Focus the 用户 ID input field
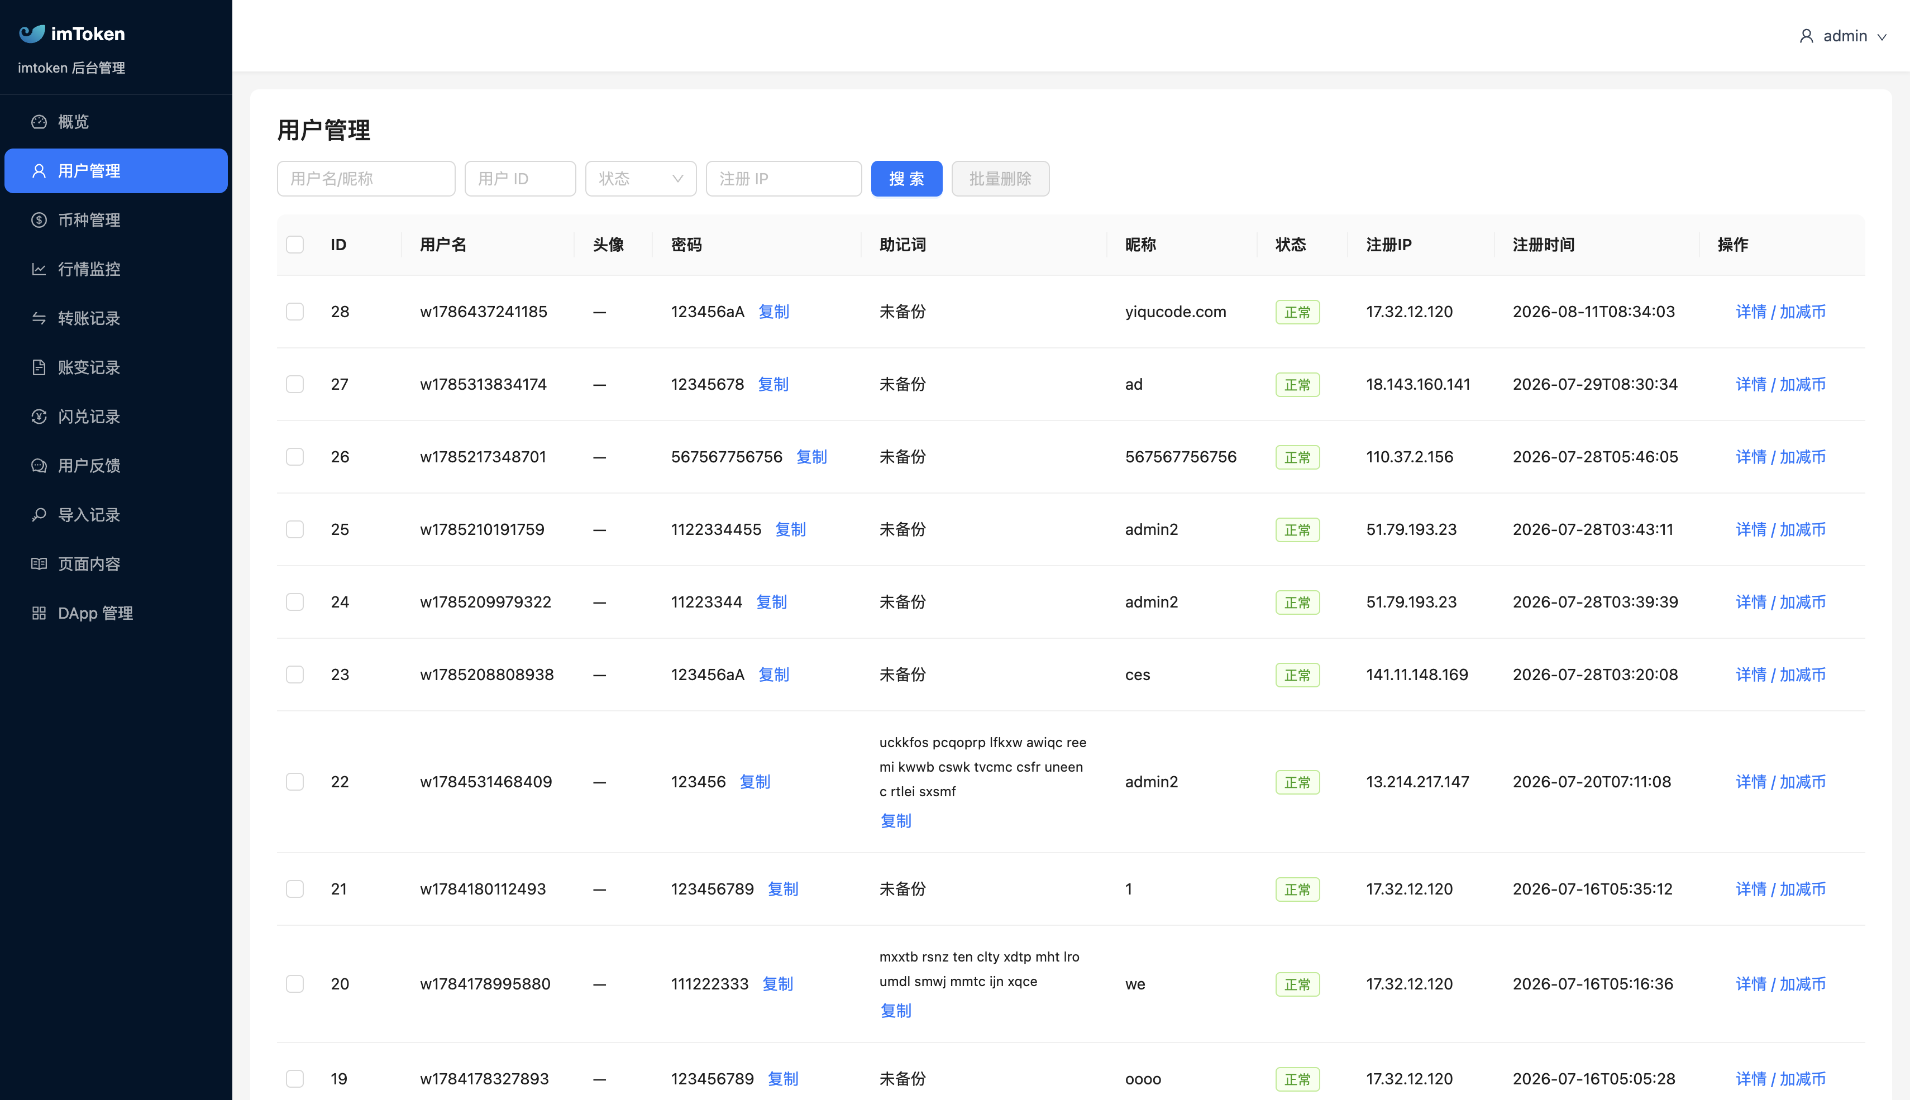Image resolution: width=1910 pixels, height=1100 pixels. [521, 179]
